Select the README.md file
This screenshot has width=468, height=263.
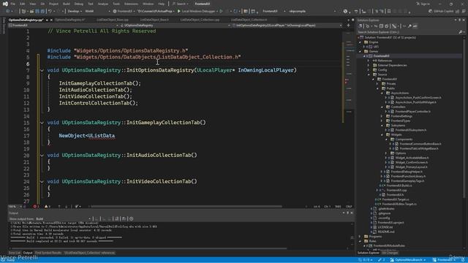point(386,232)
